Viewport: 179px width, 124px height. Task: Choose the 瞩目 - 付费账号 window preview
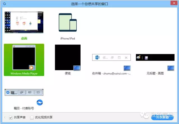24,92
